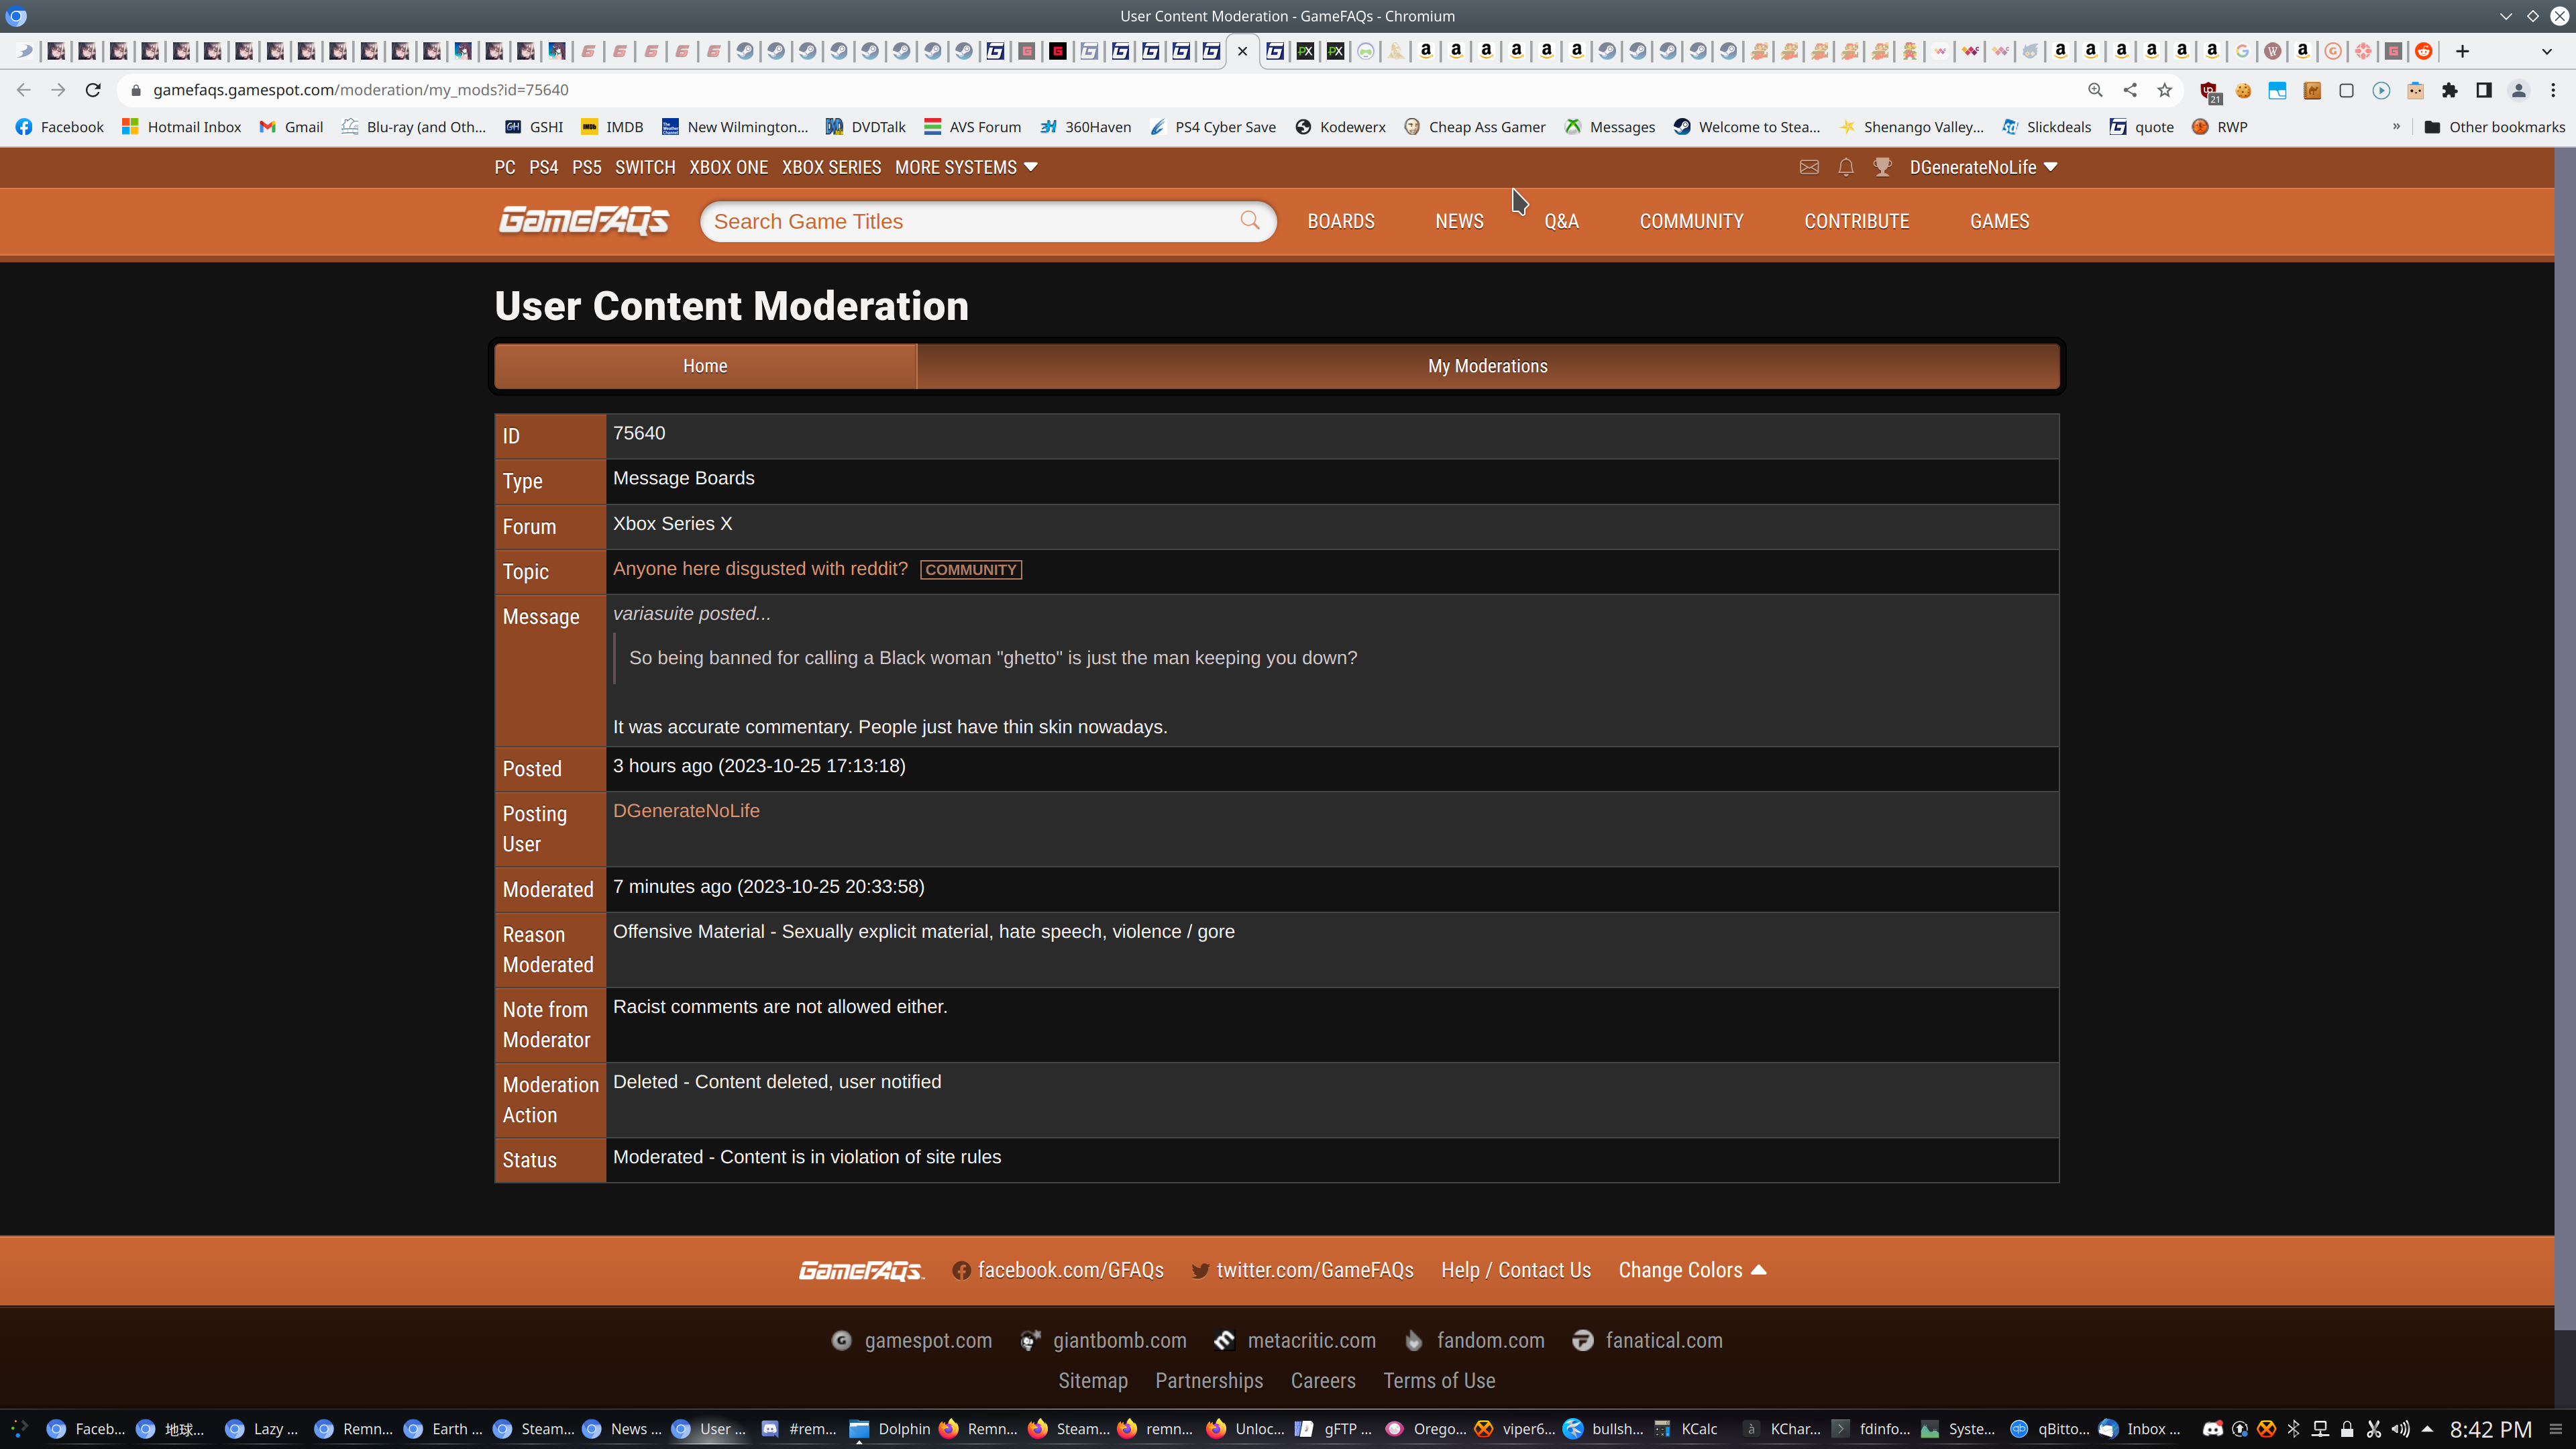
Task: Open topic link 'Anyone here disgusted with reddit?'
Action: point(760,568)
